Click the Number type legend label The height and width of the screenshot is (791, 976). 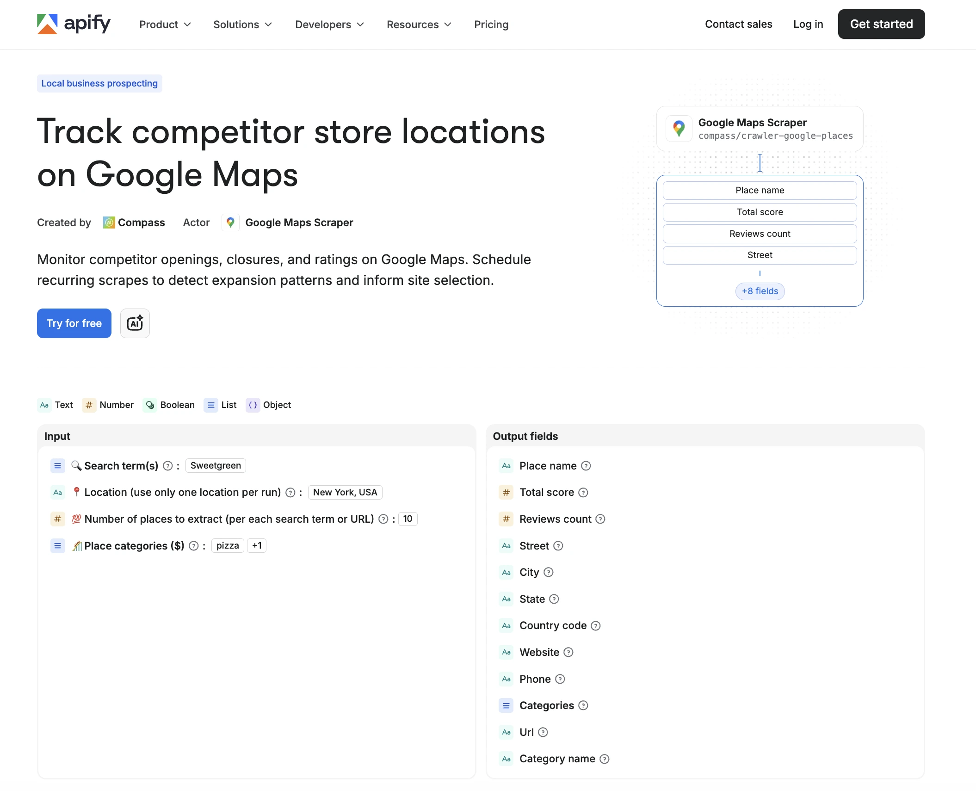click(x=117, y=405)
